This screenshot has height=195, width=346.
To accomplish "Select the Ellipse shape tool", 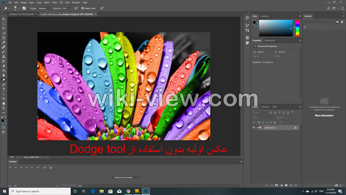I will 3,98.
